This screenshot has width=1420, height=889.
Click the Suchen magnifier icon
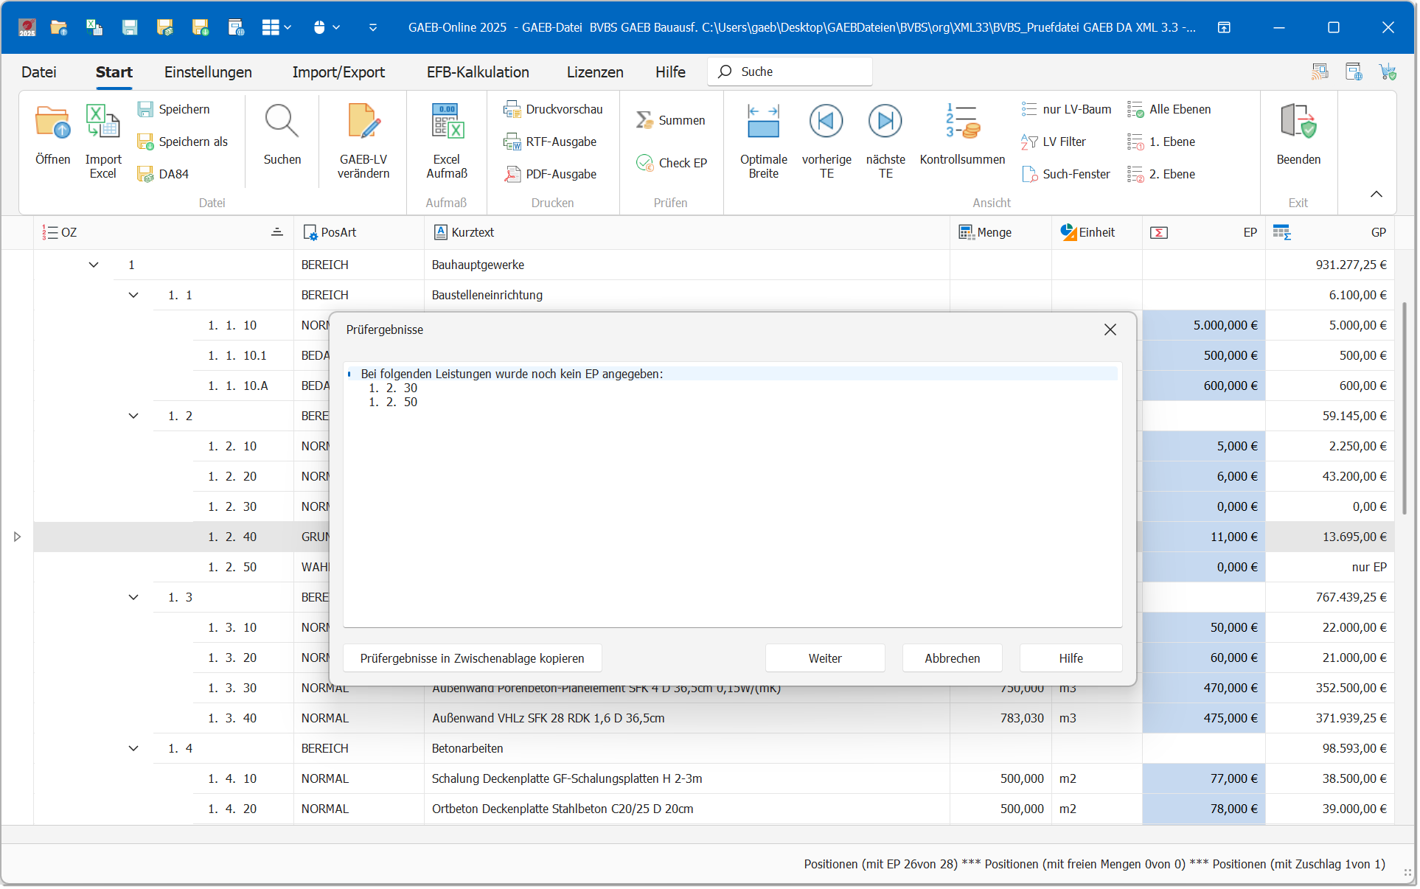coord(282,124)
